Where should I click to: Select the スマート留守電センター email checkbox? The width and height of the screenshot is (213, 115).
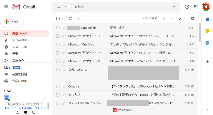click(58, 103)
